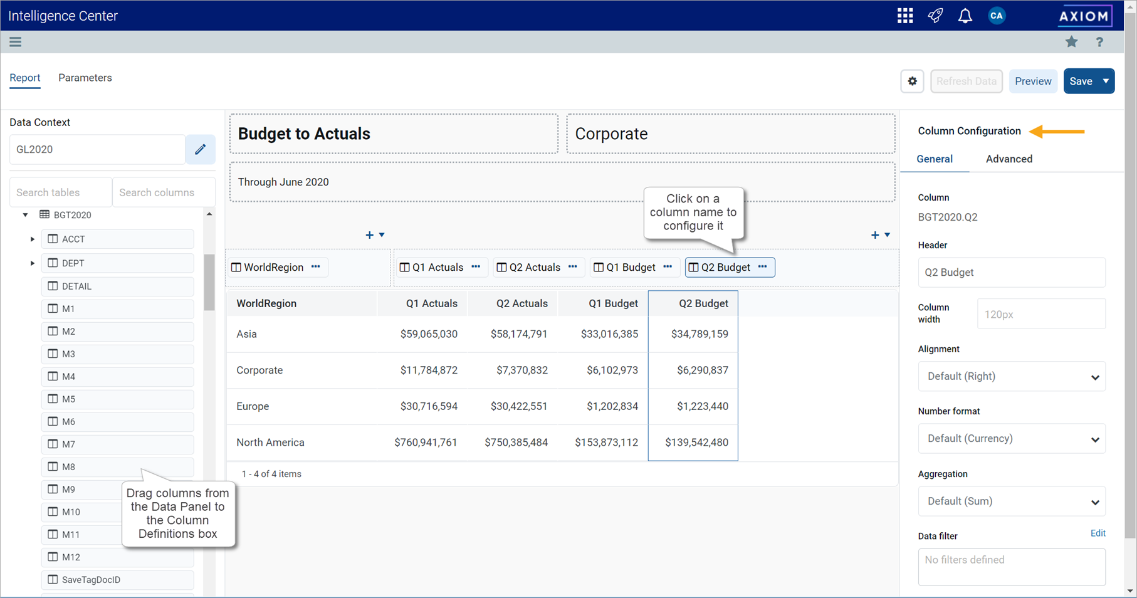Open the Number format dropdown

(1011, 439)
